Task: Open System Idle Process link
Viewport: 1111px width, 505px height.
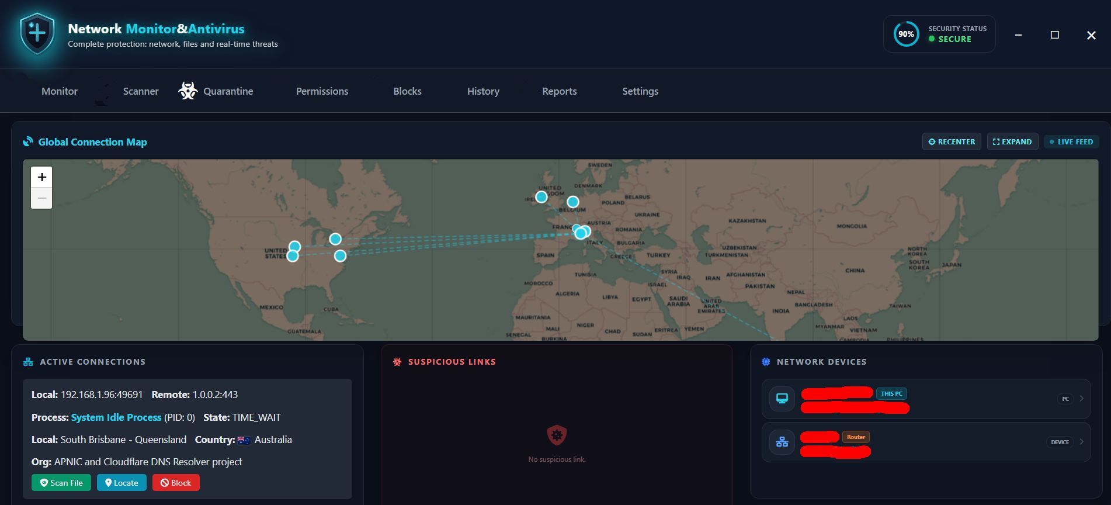Action: pyautogui.click(x=116, y=417)
